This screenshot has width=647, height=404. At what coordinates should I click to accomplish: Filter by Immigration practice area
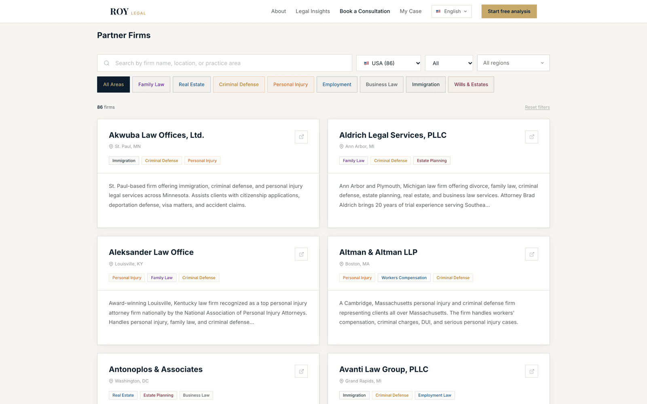coord(426,84)
